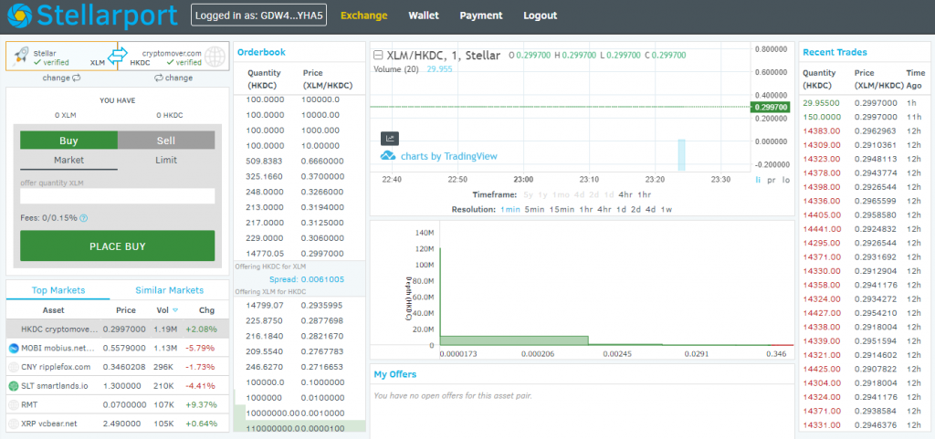935x439 pixels.
Task: Click the MOBI mobius.network asset icon
Action: [x=14, y=348]
